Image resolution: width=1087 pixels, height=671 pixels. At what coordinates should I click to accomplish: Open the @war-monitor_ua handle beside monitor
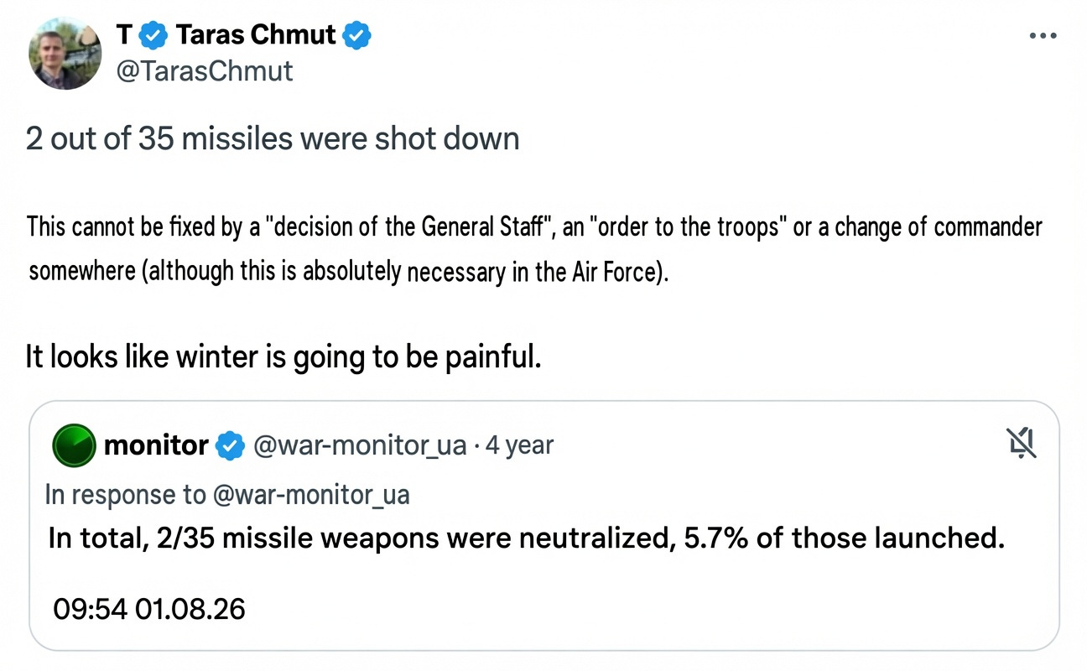pos(359,445)
